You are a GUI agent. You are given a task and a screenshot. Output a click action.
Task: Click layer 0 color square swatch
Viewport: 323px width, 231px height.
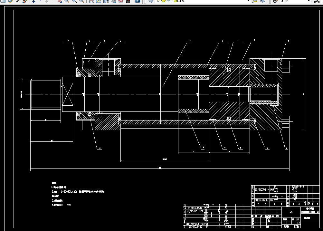(x=179, y=1)
